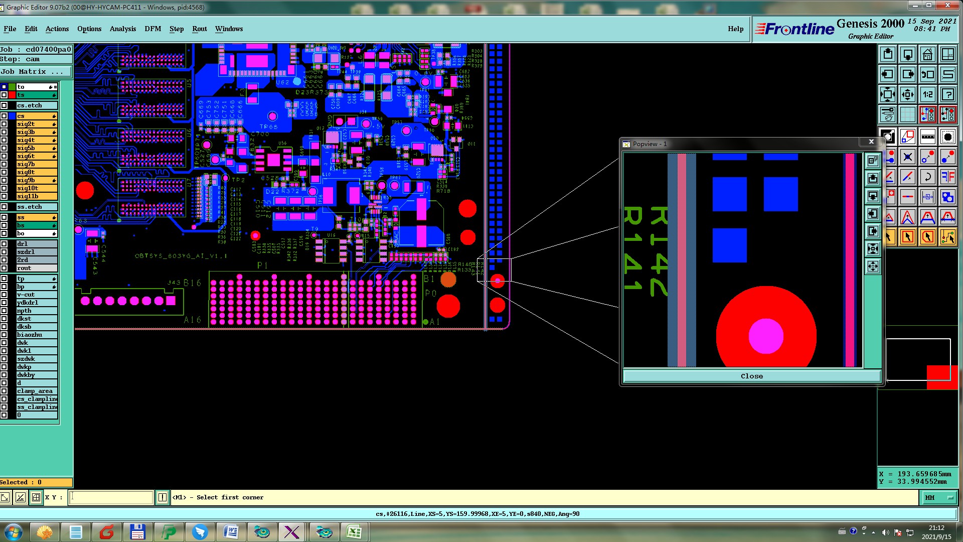
Task: Click the pan up arrow icon
Action: pos(887,54)
